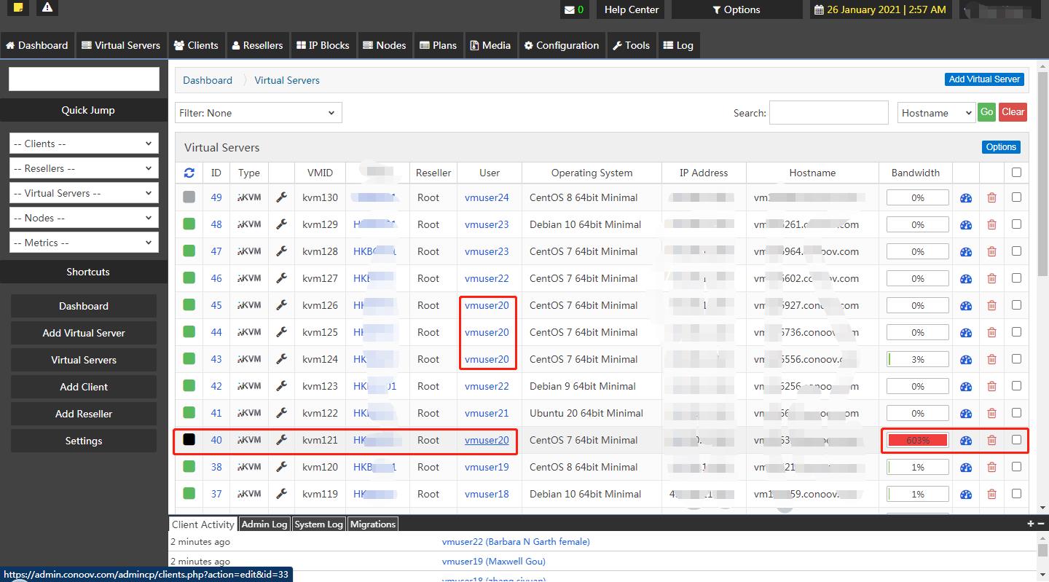1049x582 pixels.
Task: Expand the Resellers quick jump dropdown
Action: coord(84,168)
